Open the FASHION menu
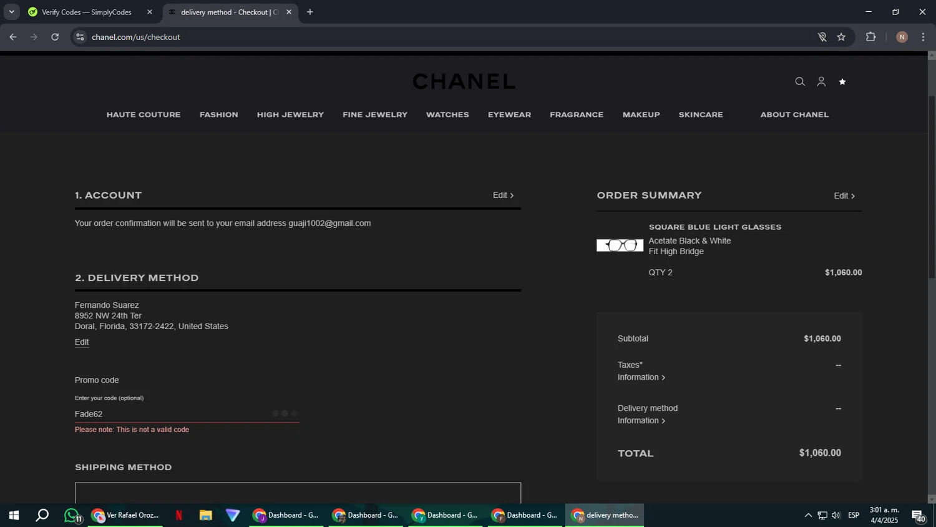 click(x=219, y=115)
